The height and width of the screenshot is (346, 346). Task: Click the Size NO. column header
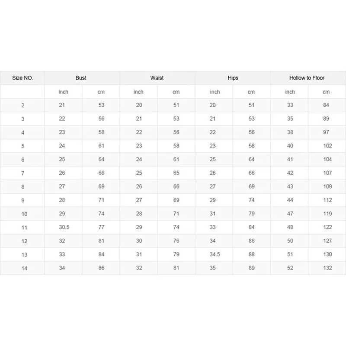22,78
